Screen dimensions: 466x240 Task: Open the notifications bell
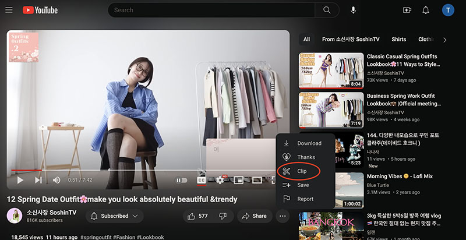coord(426,10)
